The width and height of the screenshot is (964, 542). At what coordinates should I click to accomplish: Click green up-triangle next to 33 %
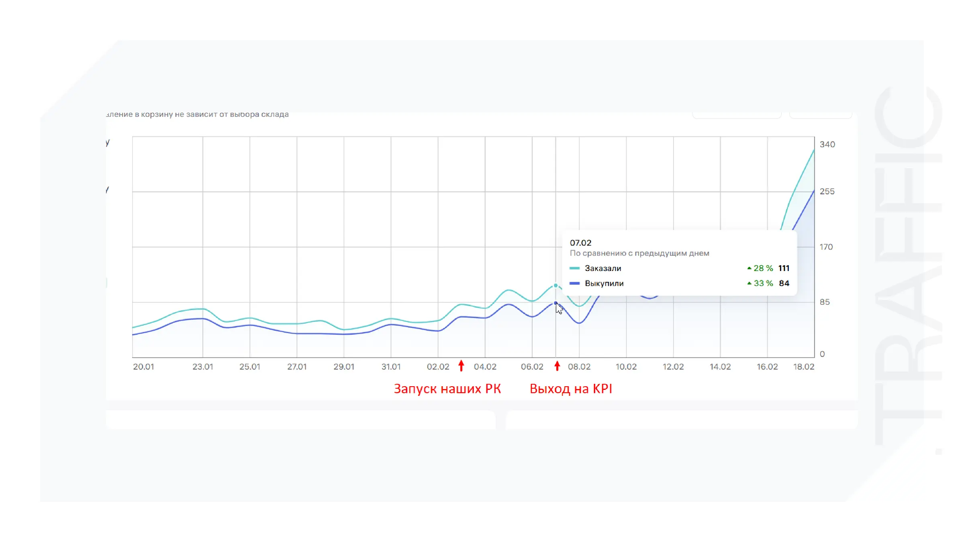pos(749,283)
